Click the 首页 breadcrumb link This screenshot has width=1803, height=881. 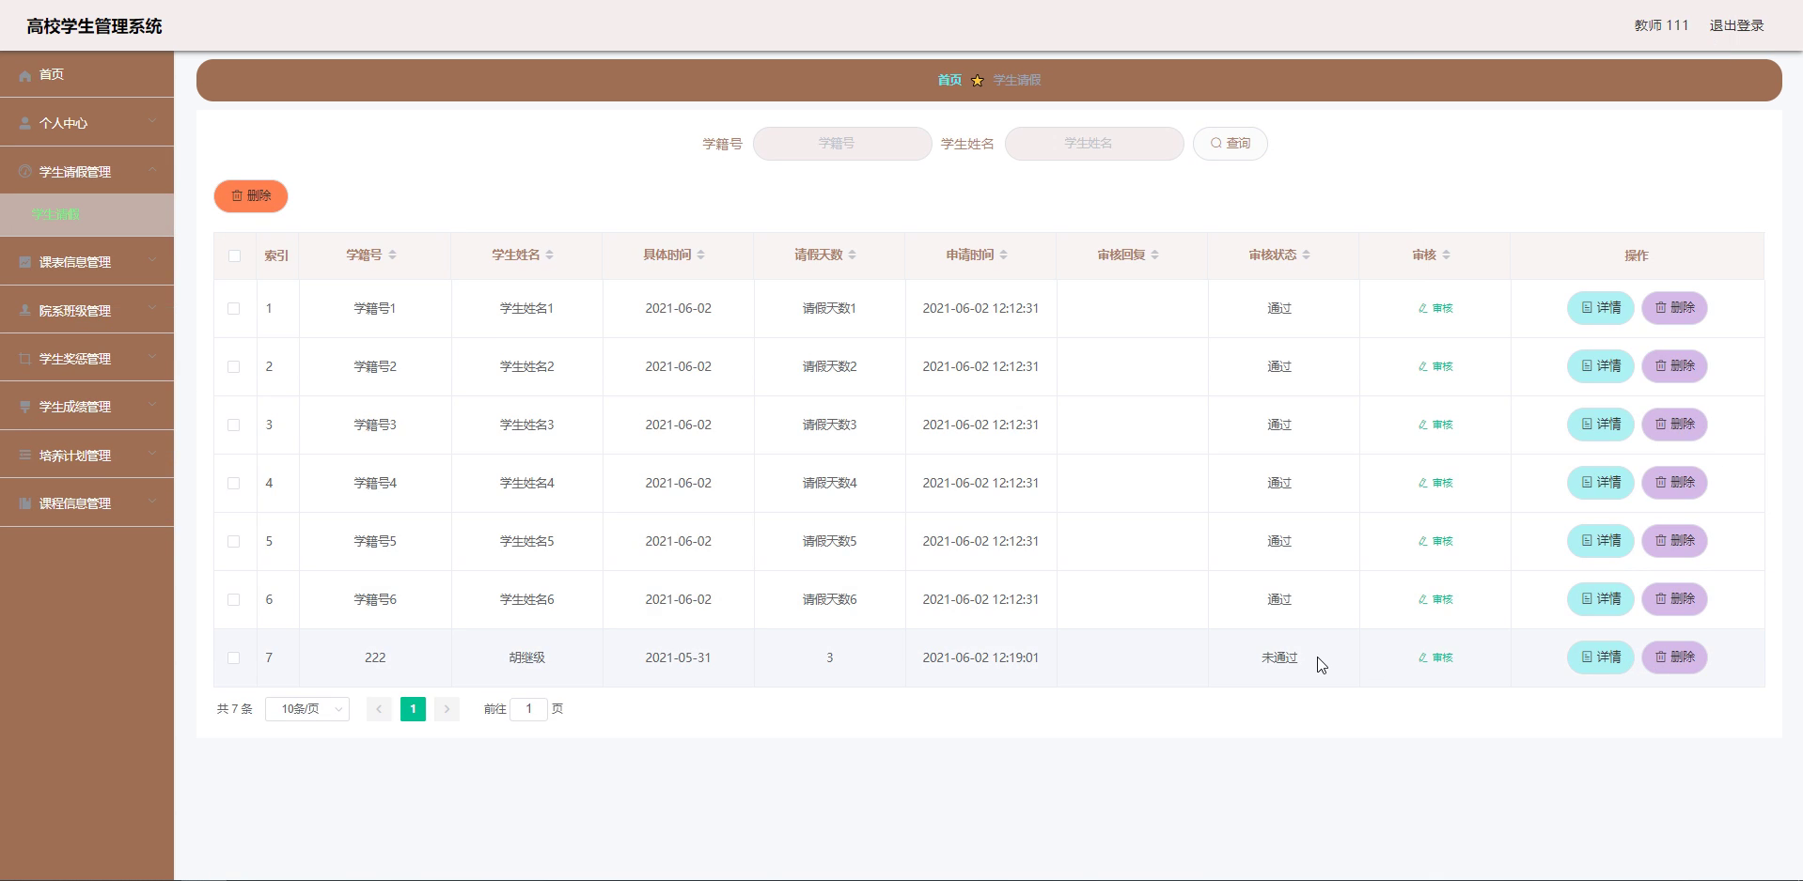coord(949,80)
